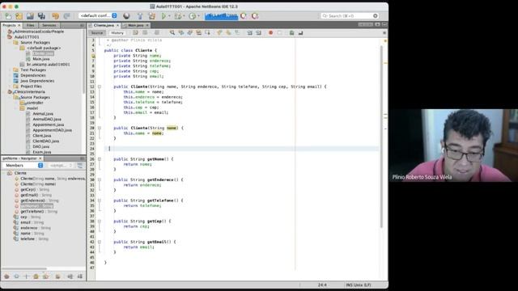Close the Cliente.java editor tab
The width and height of the screenshot is (518, 291).
(x=117, y=25)
